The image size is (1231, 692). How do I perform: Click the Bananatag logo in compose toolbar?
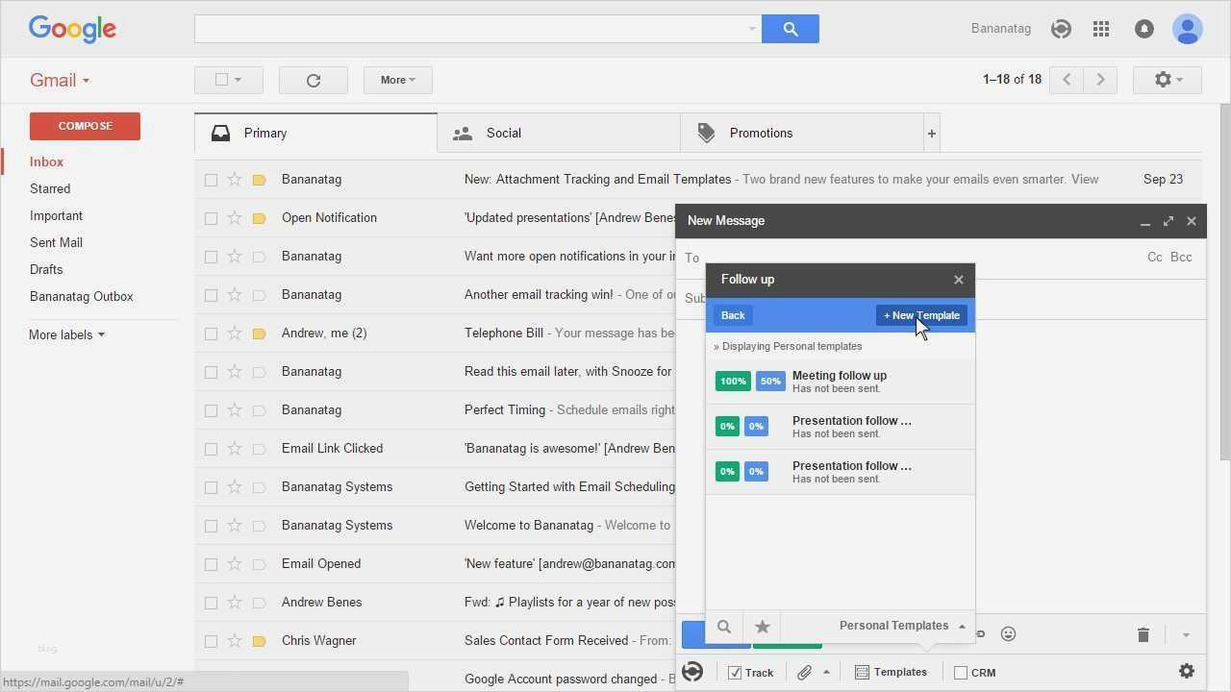click(692, 671)
